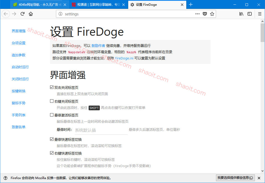Open 手势列表 in the sidebar
Image resolution: width=265 pixels, height=183 pixels.
click(19, 115)
